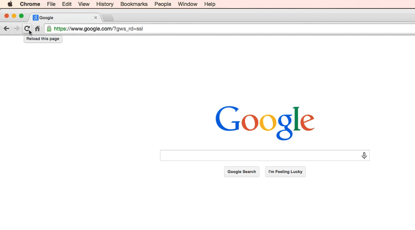Go to the Home page icon
This screenshot has height=230, width=415.
(37, 29)
